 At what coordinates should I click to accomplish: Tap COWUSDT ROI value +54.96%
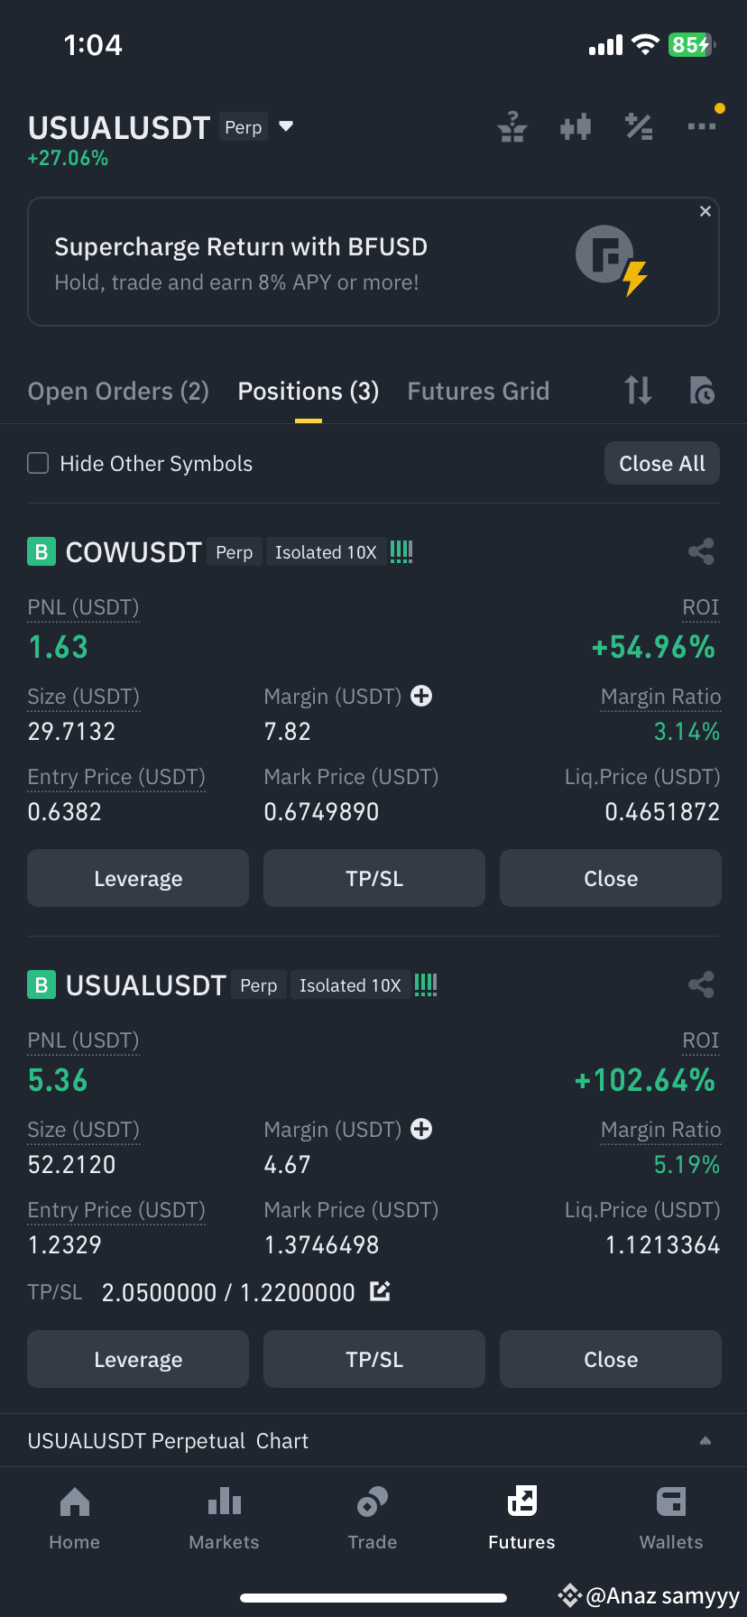(x=653, y=647)
